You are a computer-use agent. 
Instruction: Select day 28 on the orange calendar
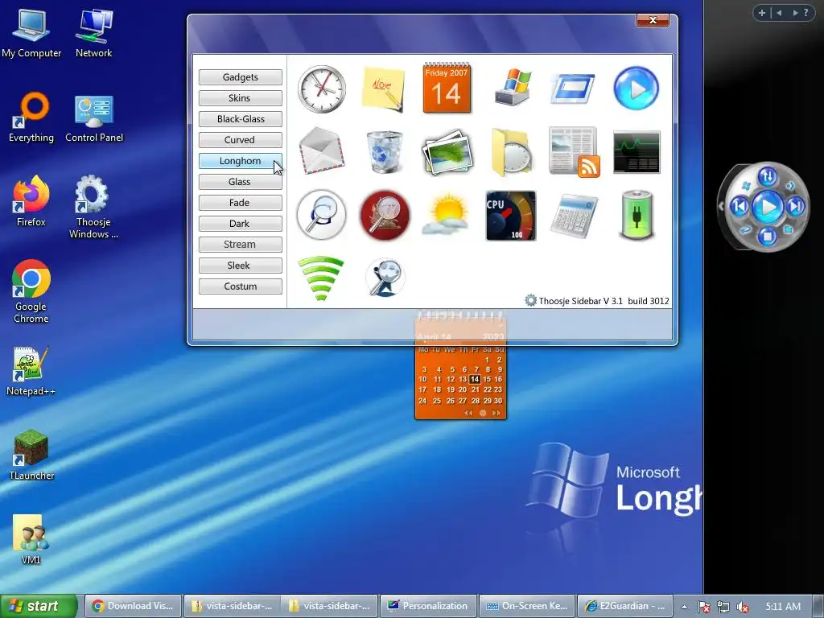pos(475,401)
